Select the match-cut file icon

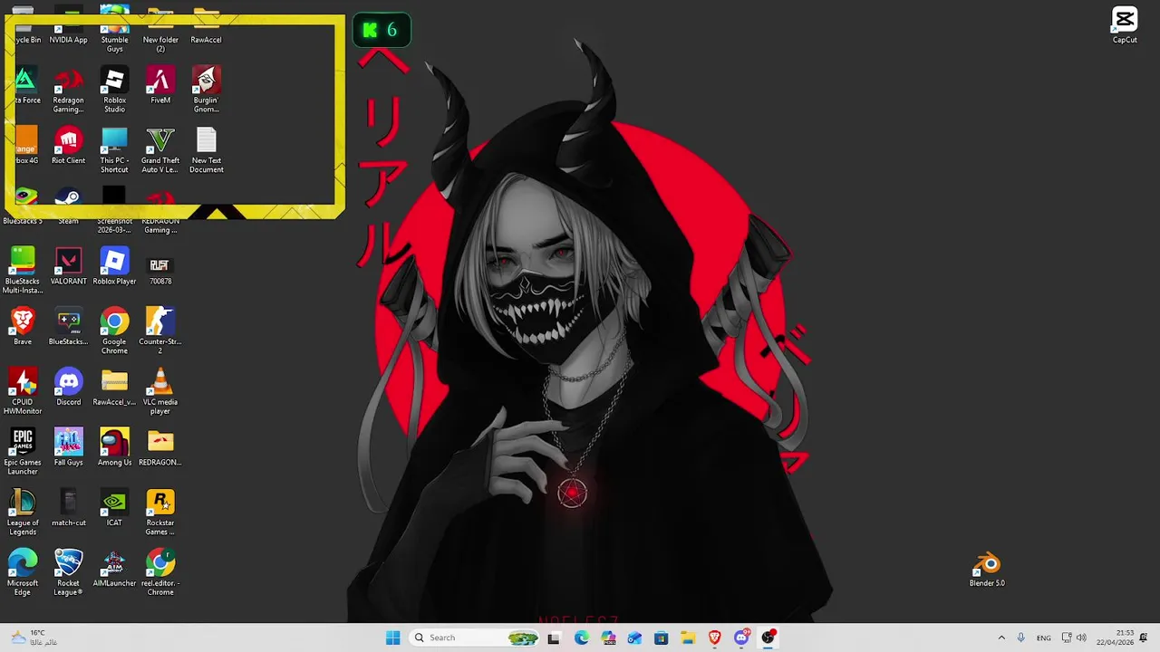[69, 509]
